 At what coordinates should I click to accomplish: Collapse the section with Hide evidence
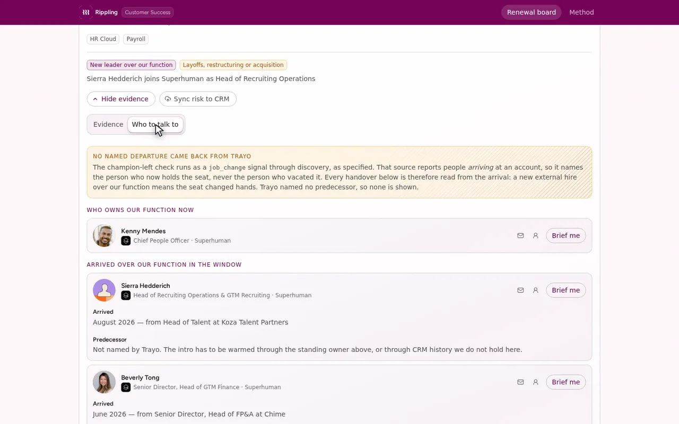121,99
